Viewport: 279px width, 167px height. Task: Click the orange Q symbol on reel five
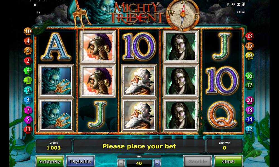[222, 115]
